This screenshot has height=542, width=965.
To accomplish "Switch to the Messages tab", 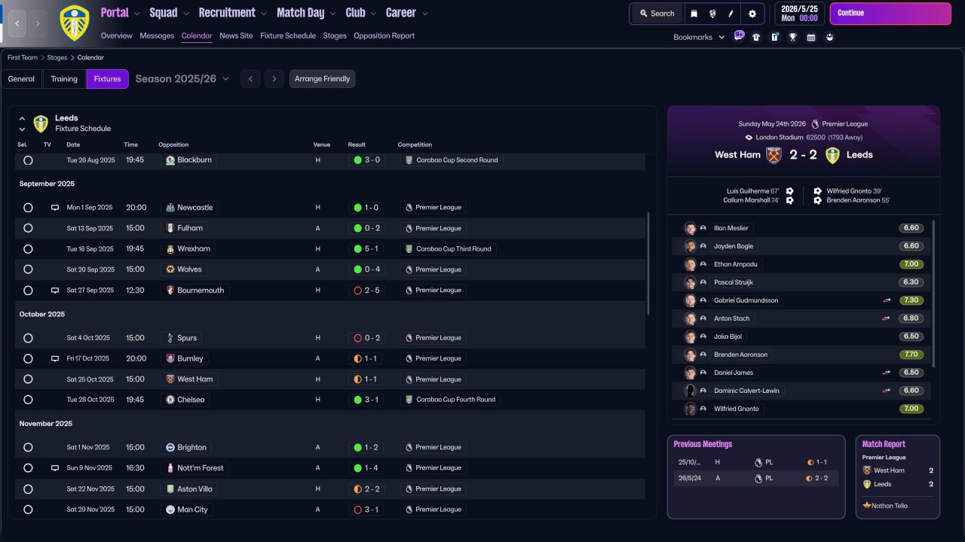I will click(157, 35).
